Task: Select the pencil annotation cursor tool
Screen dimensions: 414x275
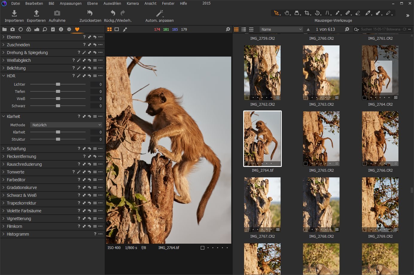Action: [389, 13]
